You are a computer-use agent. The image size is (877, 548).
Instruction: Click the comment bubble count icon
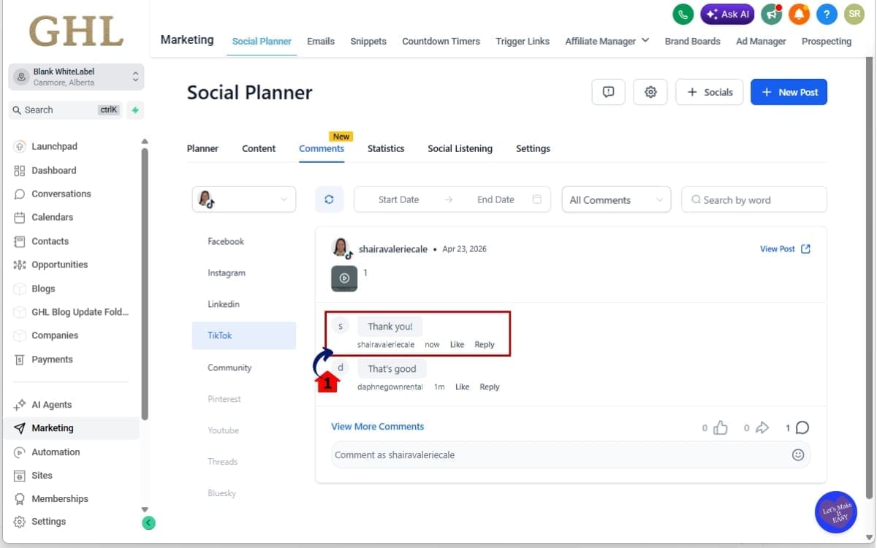[x=802, y=428]
